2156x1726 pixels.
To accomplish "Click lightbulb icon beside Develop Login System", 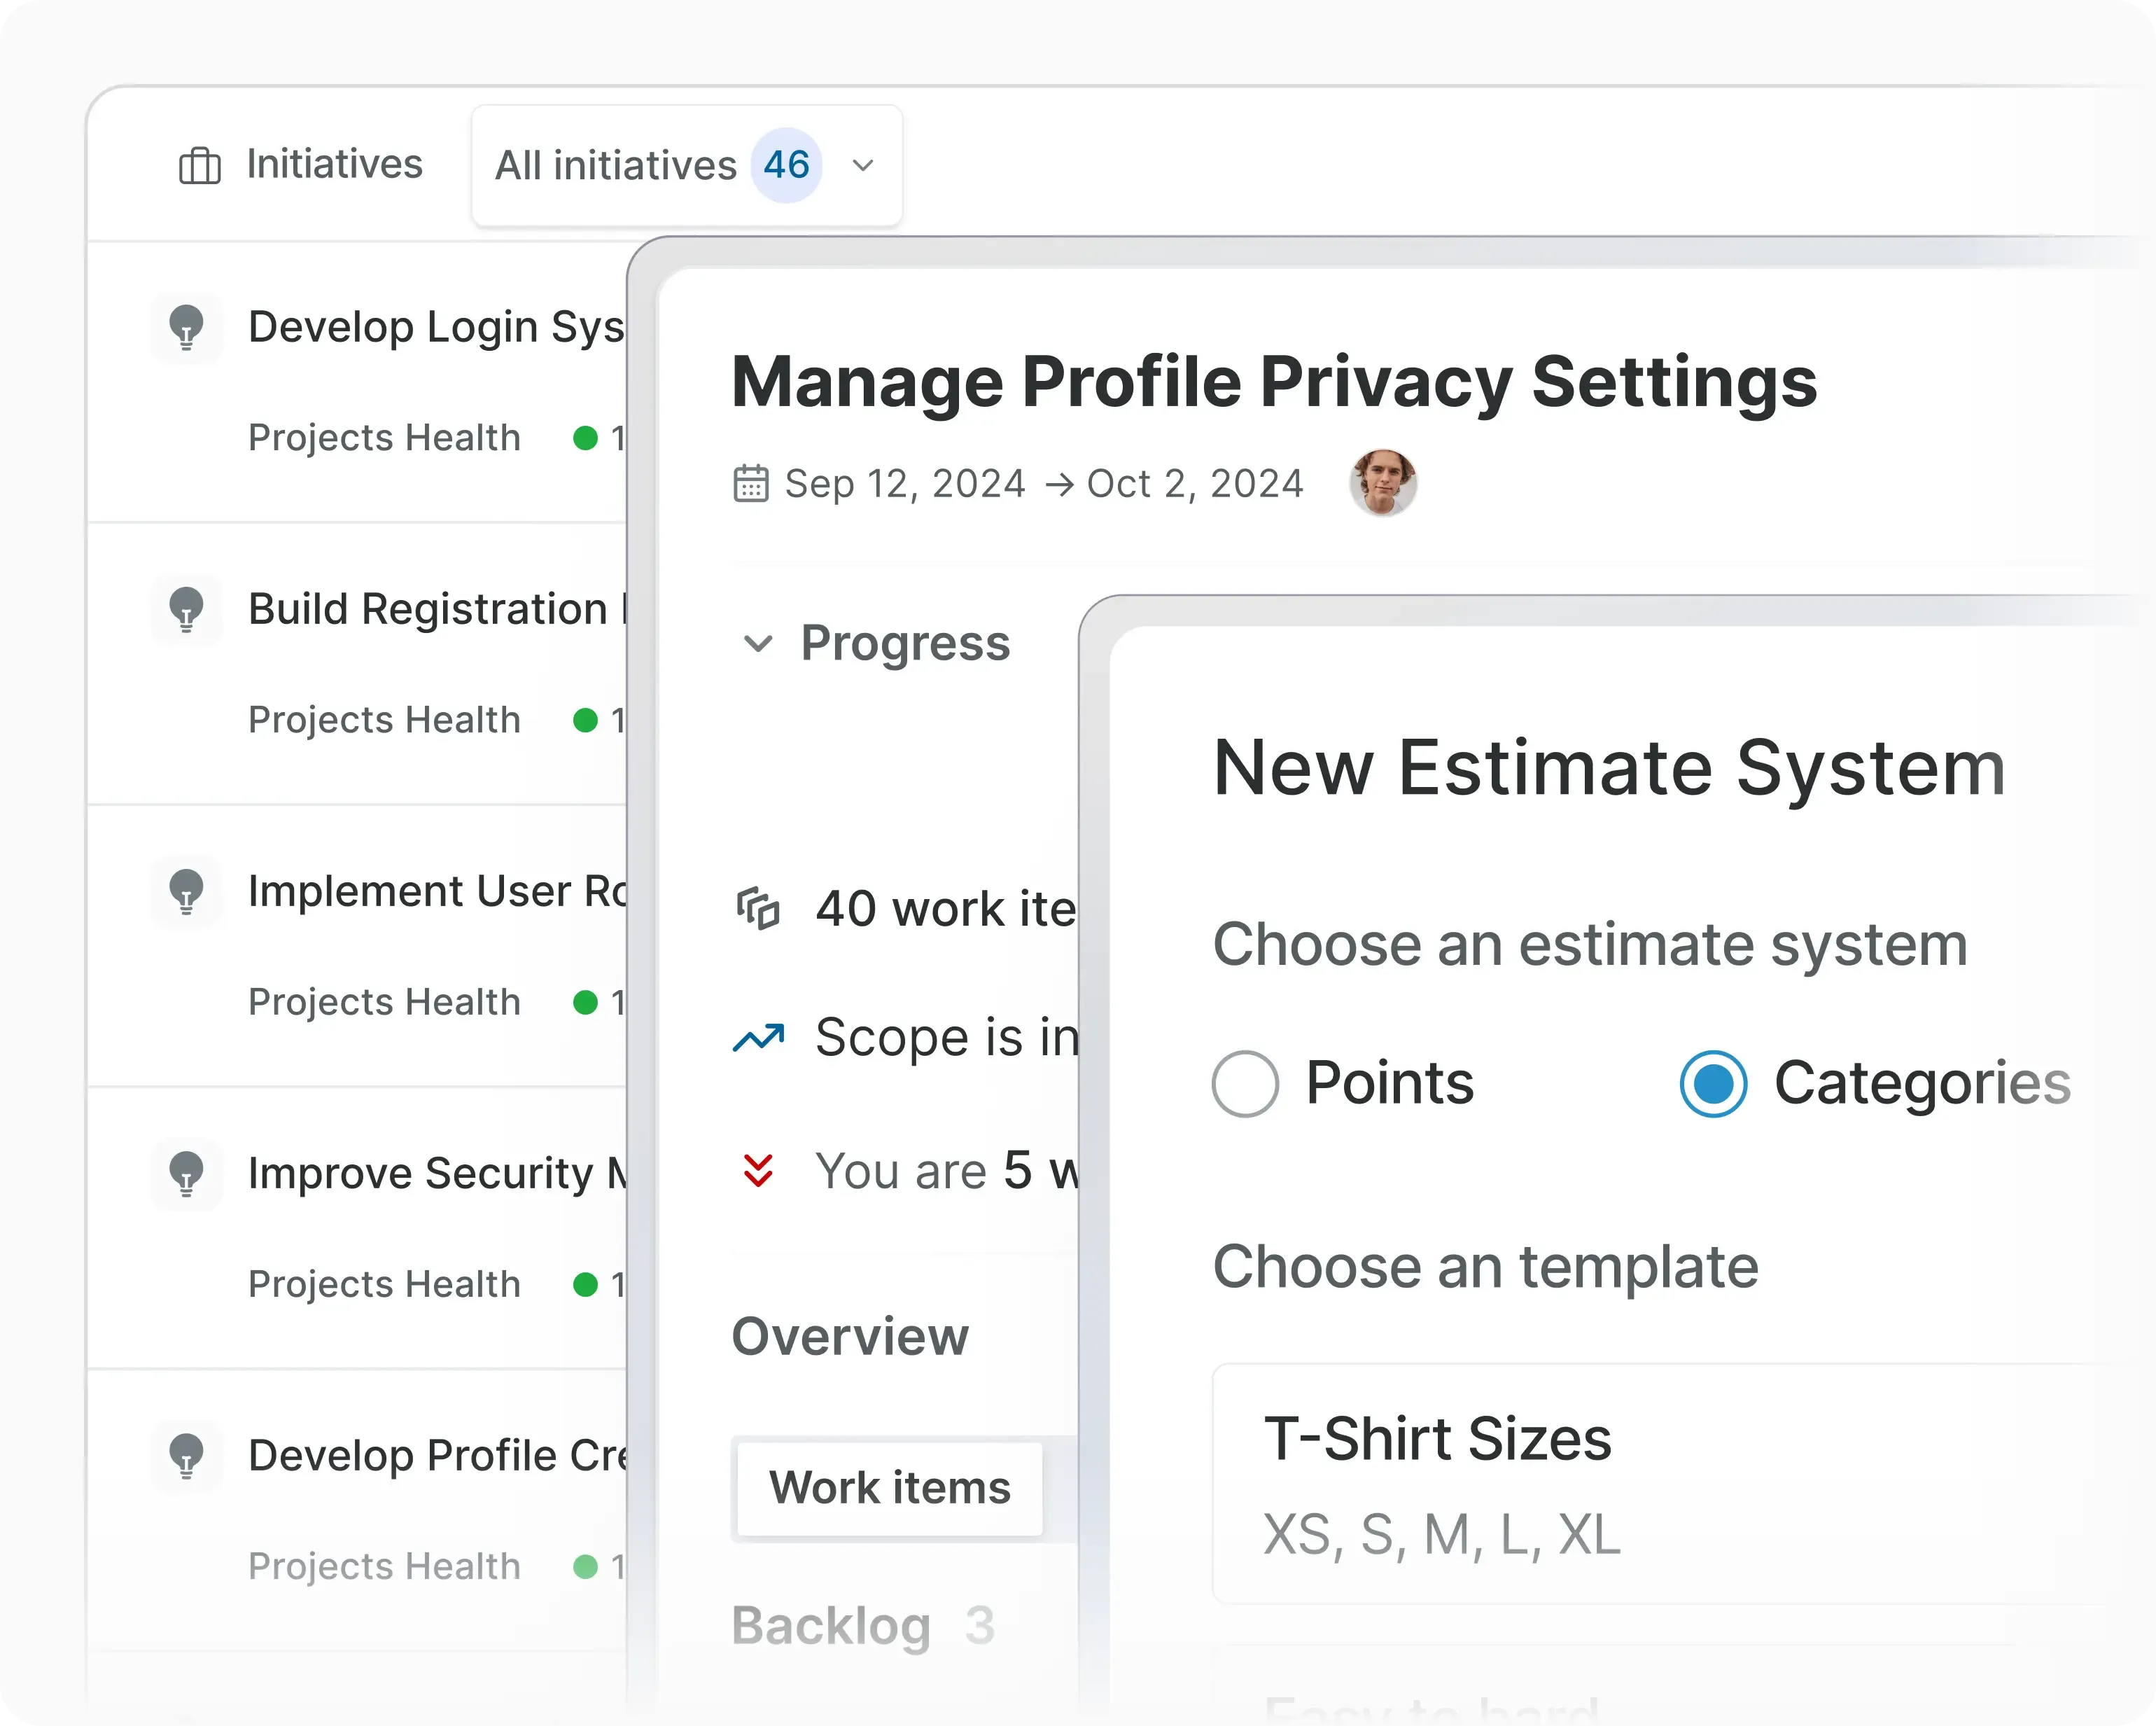I will (x=186, y=327).
